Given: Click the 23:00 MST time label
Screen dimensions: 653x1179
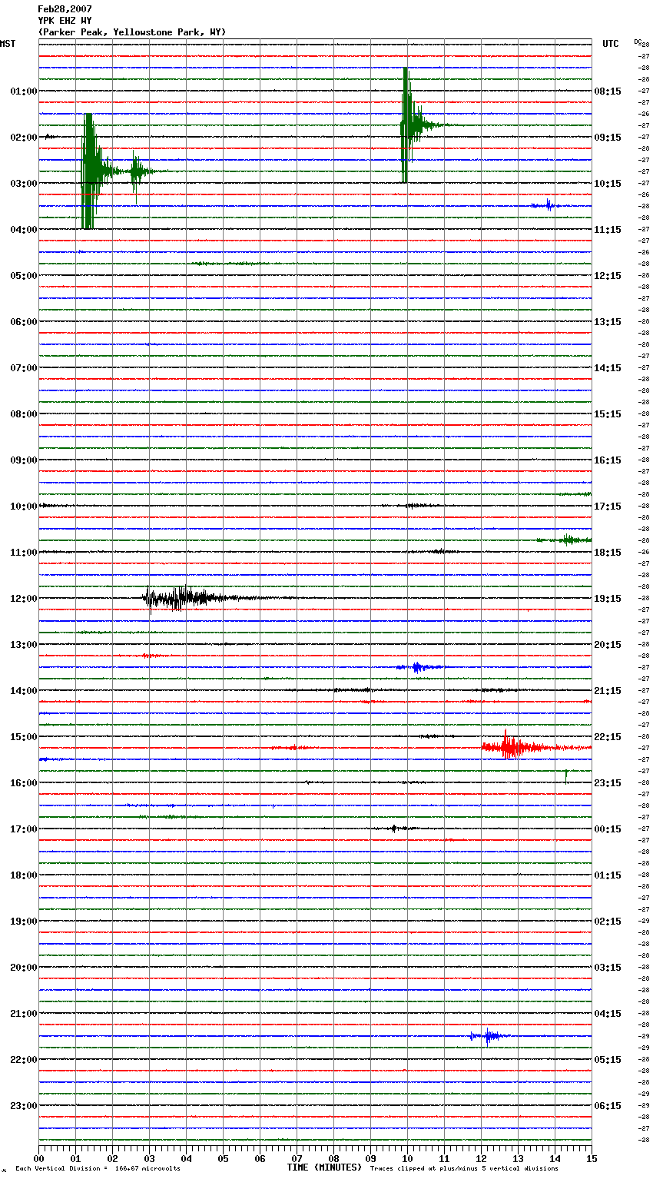Looking at the screenshot, I should (x=24, y=1106).
